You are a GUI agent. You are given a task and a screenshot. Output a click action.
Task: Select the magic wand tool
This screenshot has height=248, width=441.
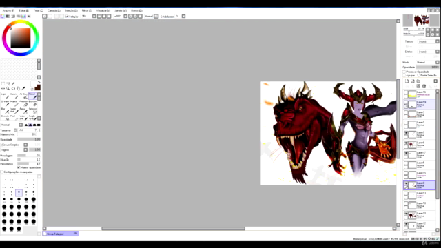[x=13, y=84]
